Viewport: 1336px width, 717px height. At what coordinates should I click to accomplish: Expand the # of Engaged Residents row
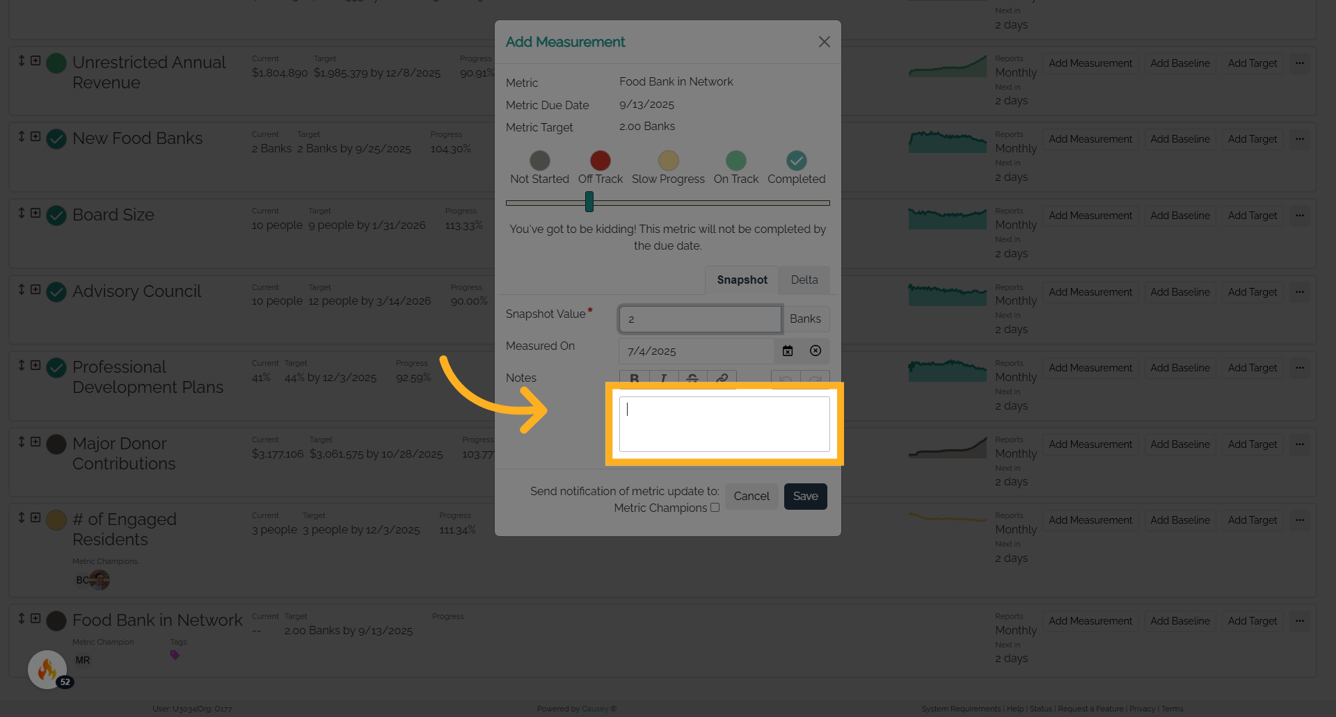[35, 517]
